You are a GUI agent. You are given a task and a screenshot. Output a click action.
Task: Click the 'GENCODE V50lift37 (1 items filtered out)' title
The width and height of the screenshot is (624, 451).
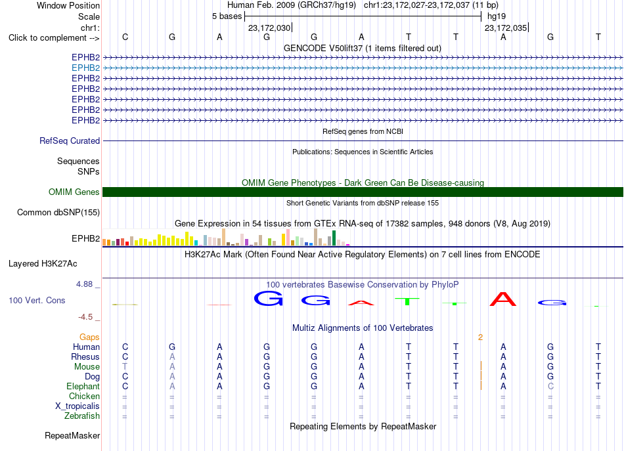pyautogui.click(x=363, y=49)
